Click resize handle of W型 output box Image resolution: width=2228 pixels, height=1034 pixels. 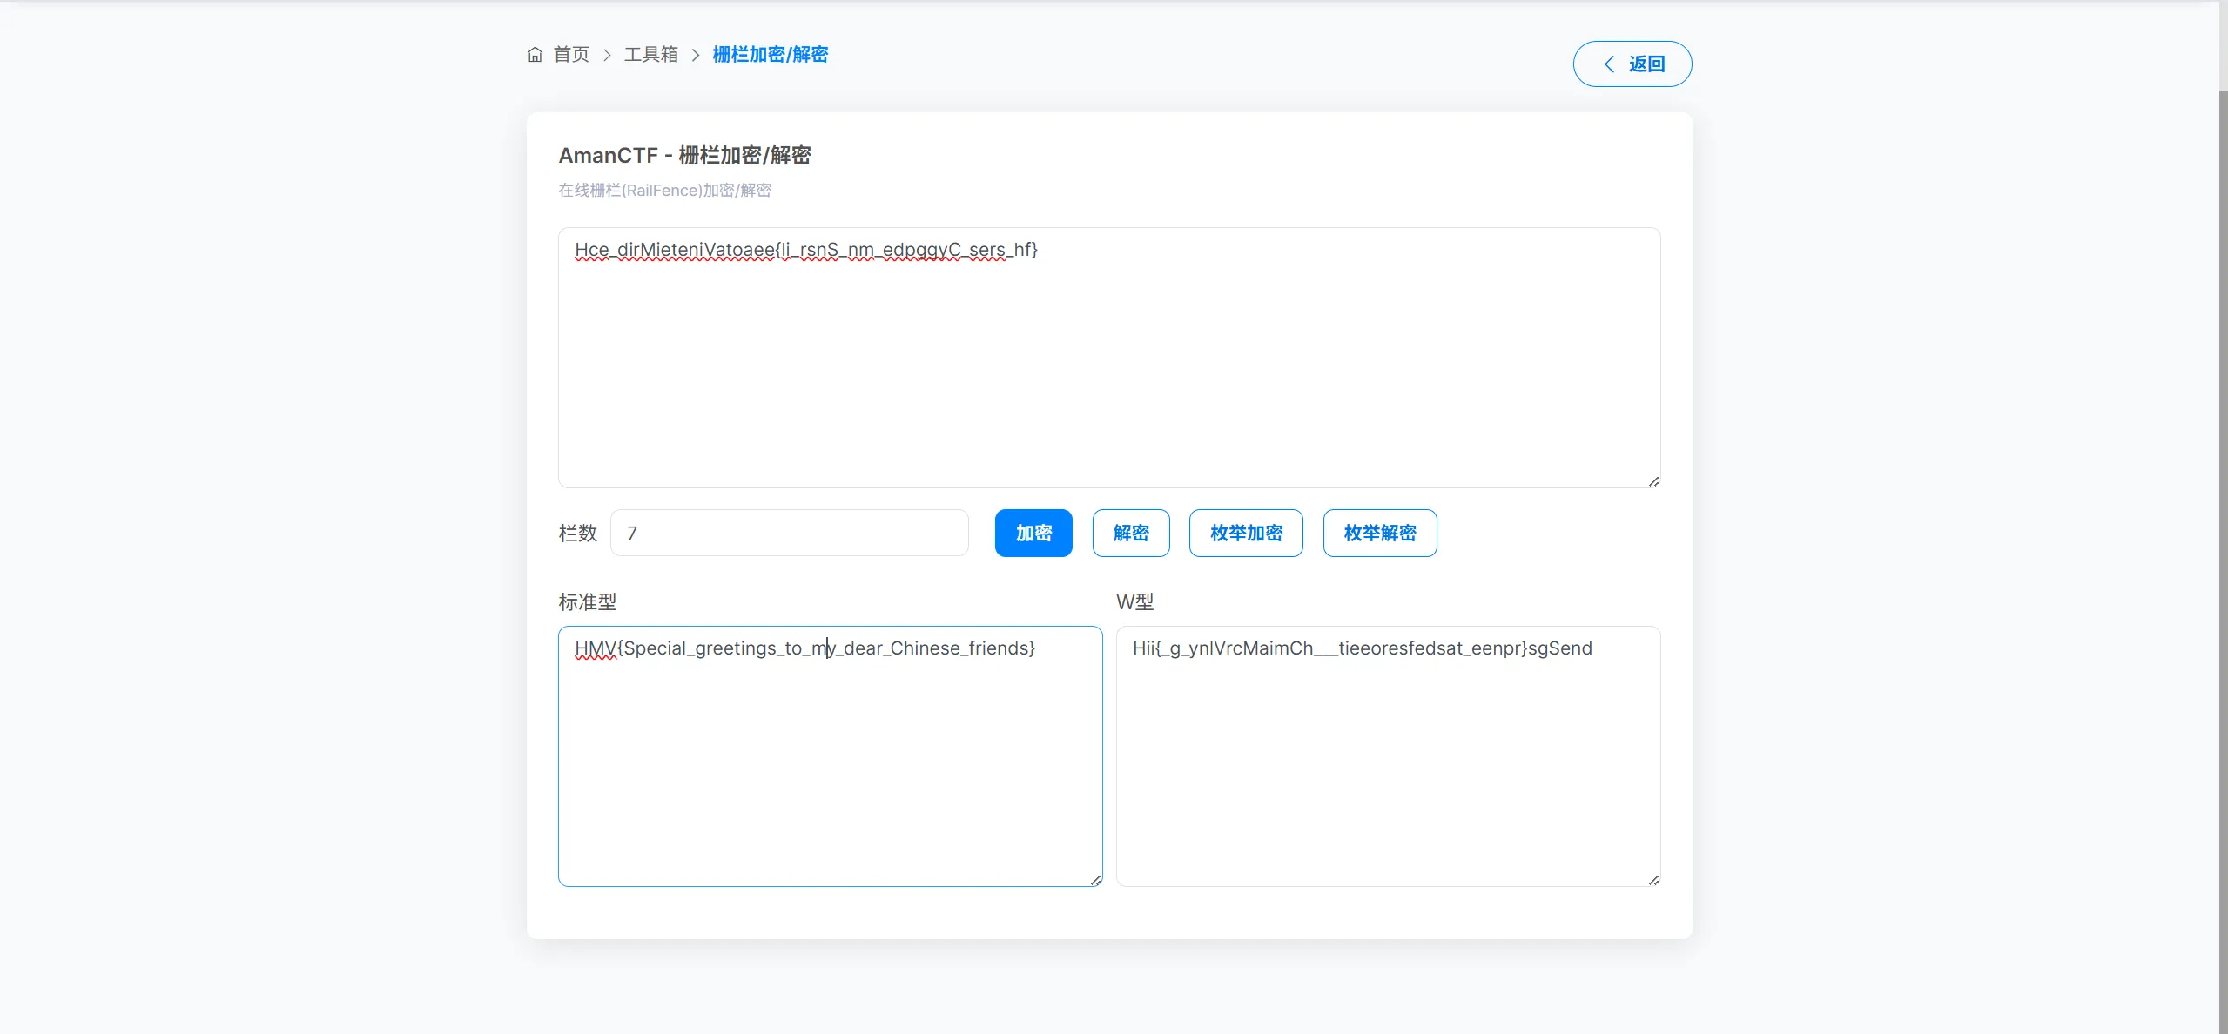click(x=1652, y=879)
